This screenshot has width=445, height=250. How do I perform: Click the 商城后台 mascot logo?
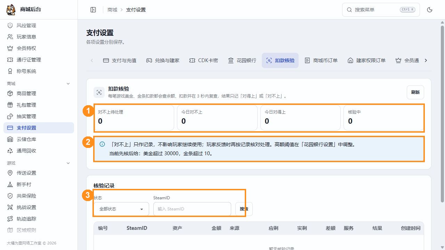click(11, 10)
